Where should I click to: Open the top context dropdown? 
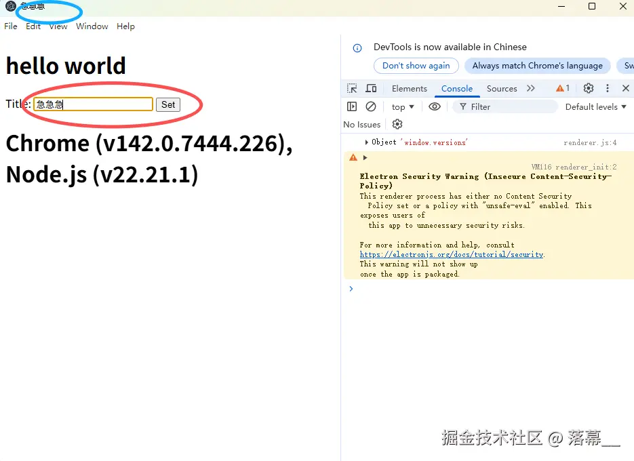point(403,106)
